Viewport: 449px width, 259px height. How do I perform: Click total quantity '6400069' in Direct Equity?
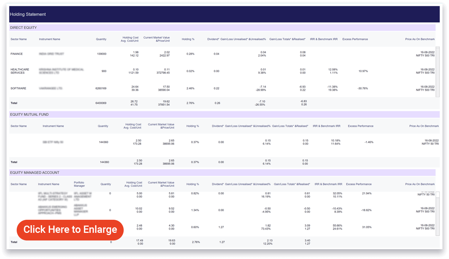(100, 103)
